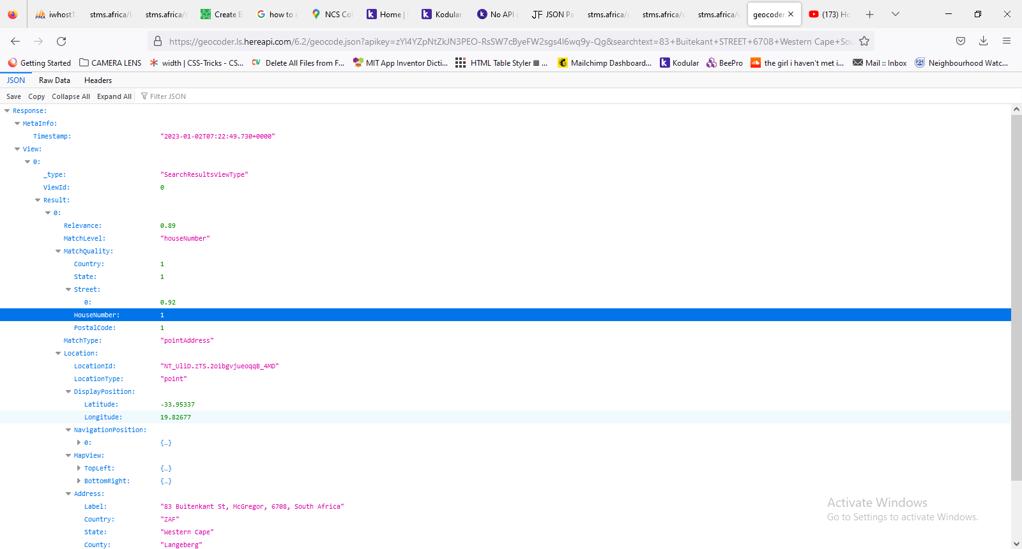1022x549 pixels.
Task: Open the Save to Pocket icon
Action: tap(961, 41)
